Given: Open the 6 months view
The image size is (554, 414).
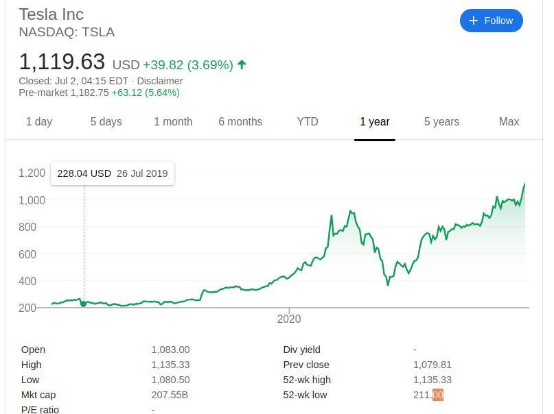Looking at the screenshot, I should (x=240, y=121).
